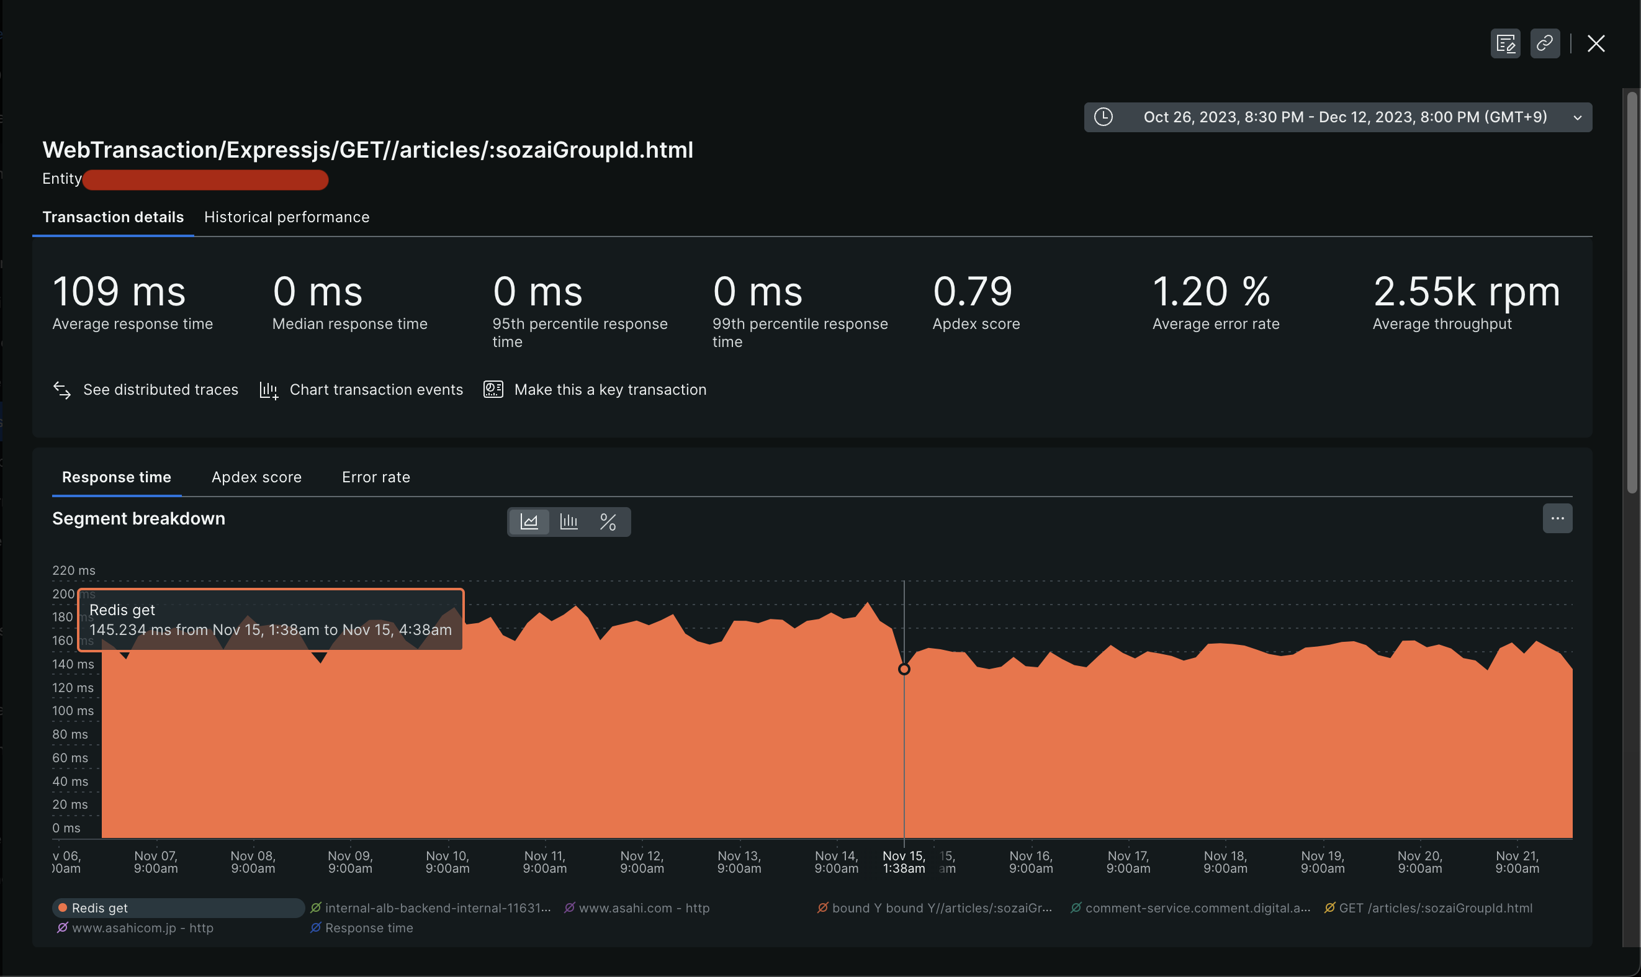Image resolution: width=1641 pixels, height=977 pixels.
Task: Click the vertical scrollbar on the right
Action: [1631, 293]
